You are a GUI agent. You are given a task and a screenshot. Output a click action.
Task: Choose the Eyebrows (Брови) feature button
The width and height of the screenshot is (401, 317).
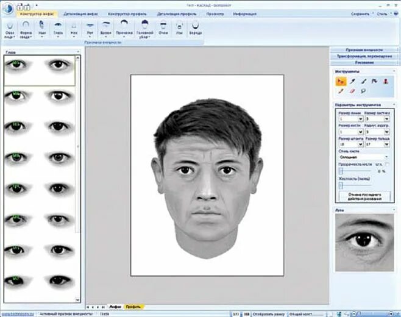[105, 30]
